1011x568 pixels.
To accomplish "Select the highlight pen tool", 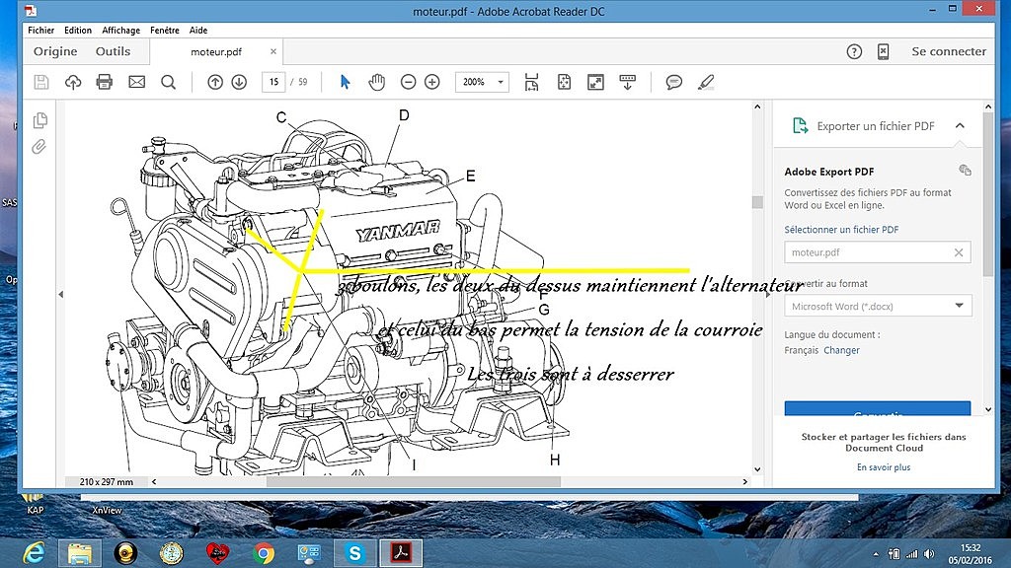I will tap(706, 82).
